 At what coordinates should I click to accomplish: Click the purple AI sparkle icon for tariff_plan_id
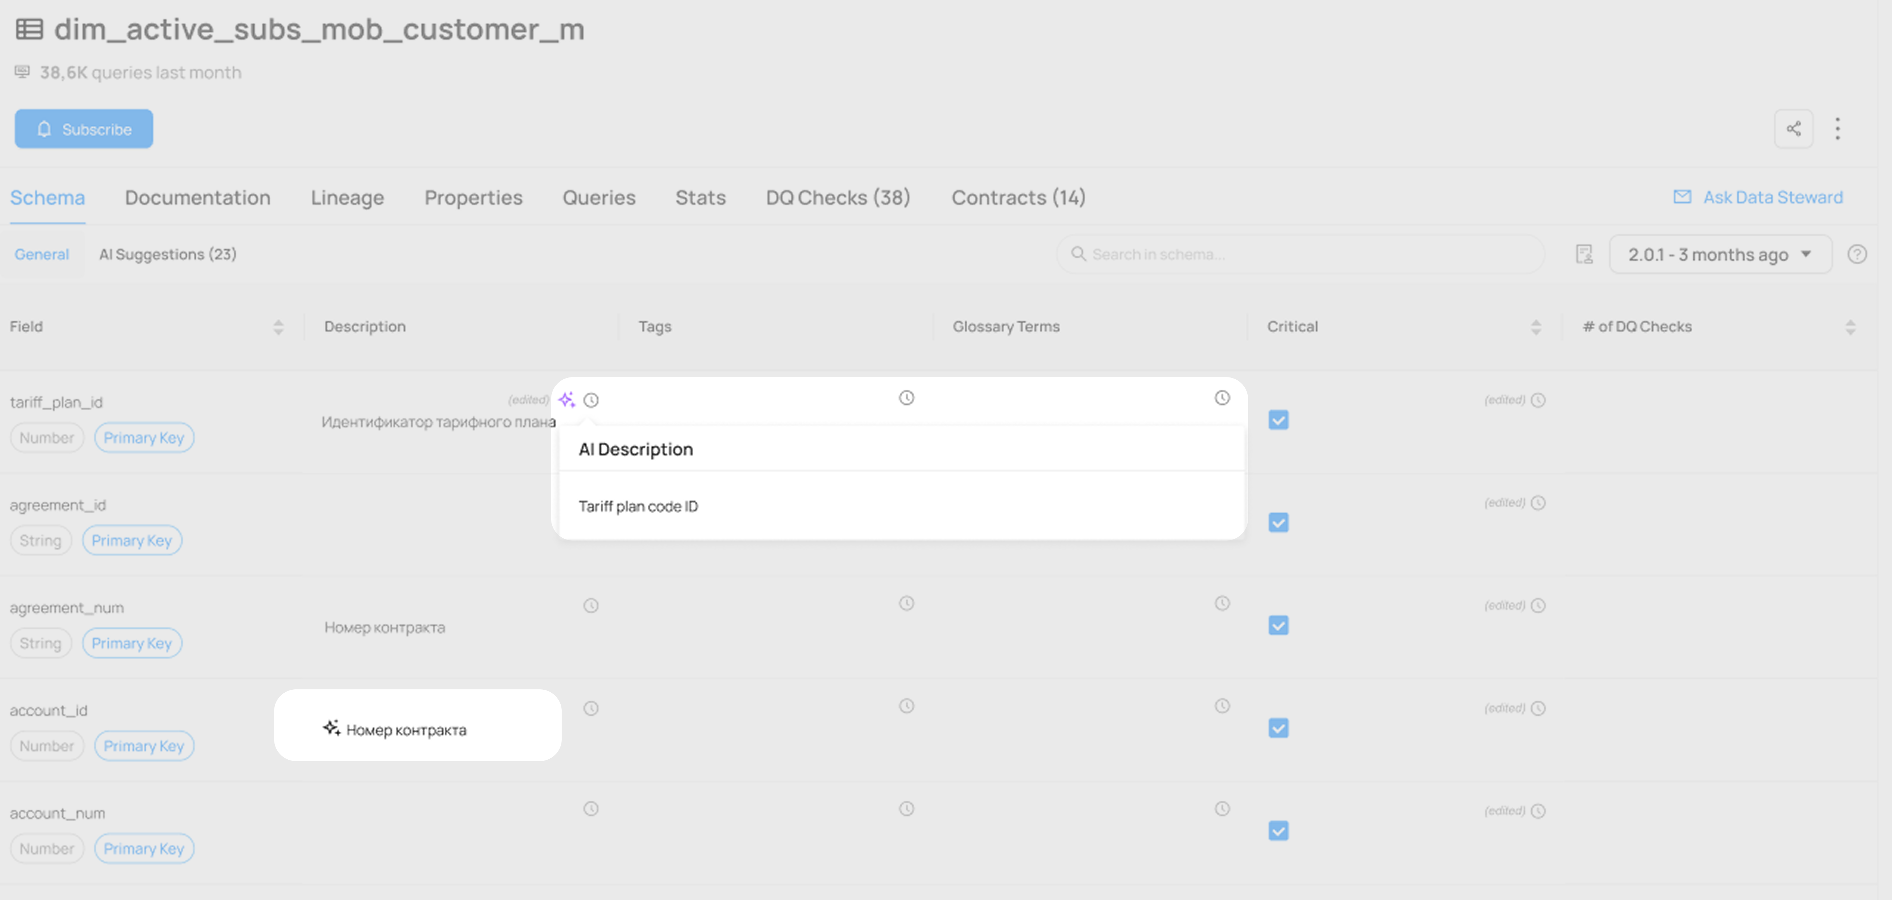566,400
